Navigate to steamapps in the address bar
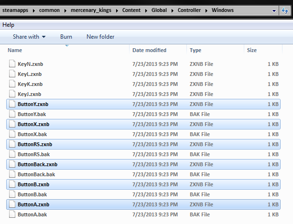Screen dimensions: 293x224 coord(15,10)
